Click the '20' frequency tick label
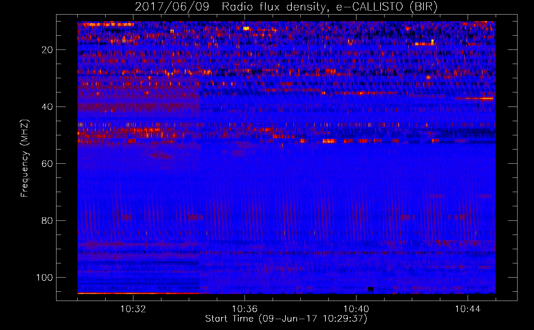534x330 pixels. tap(47, 50)
